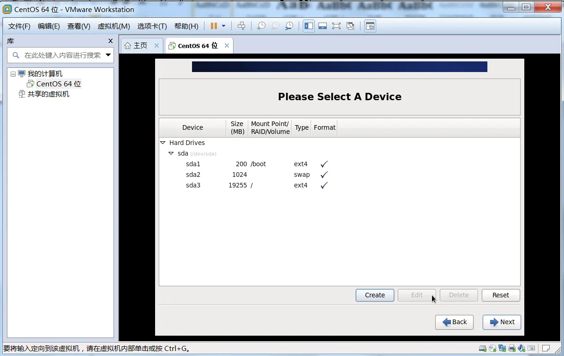Open the snapshot manager with the wrench icon

pos(289,26)
